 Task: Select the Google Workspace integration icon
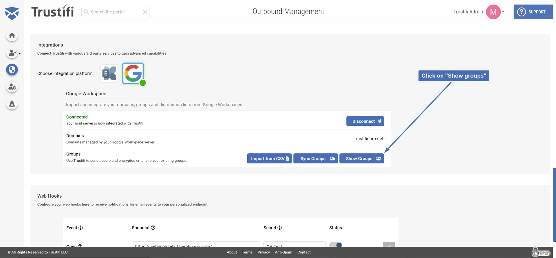tap(133, 73)
